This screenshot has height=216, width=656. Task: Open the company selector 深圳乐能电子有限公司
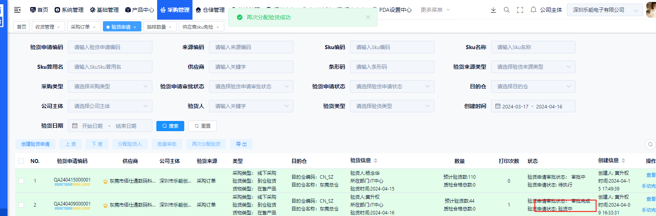pyautogui.click(x=605, y=10)
